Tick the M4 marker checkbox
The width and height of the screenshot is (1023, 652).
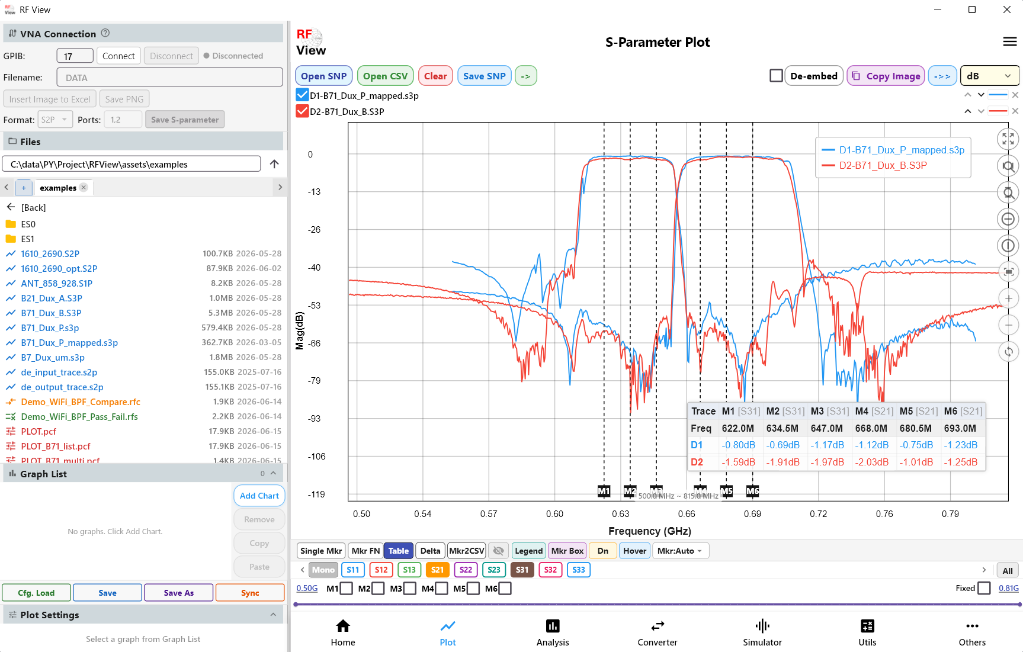click(x=441, y=588)
